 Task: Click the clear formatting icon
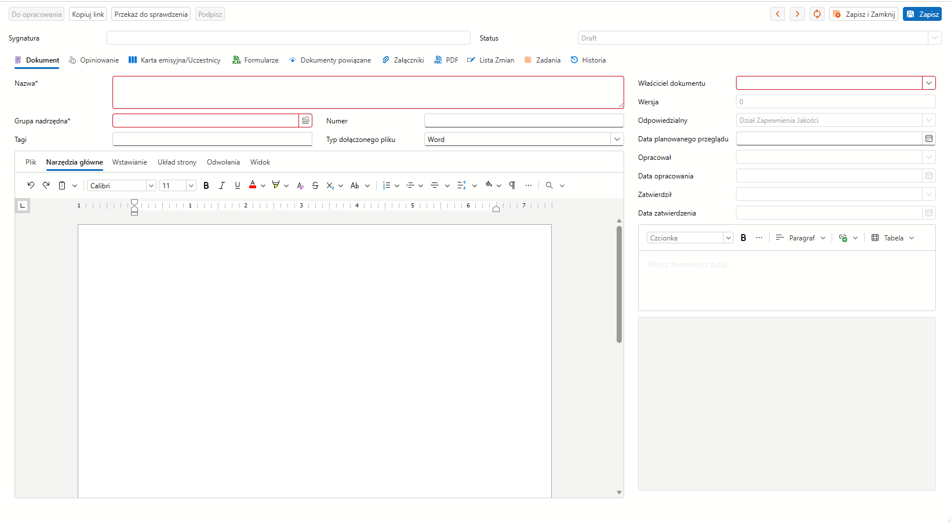(300, 185)
